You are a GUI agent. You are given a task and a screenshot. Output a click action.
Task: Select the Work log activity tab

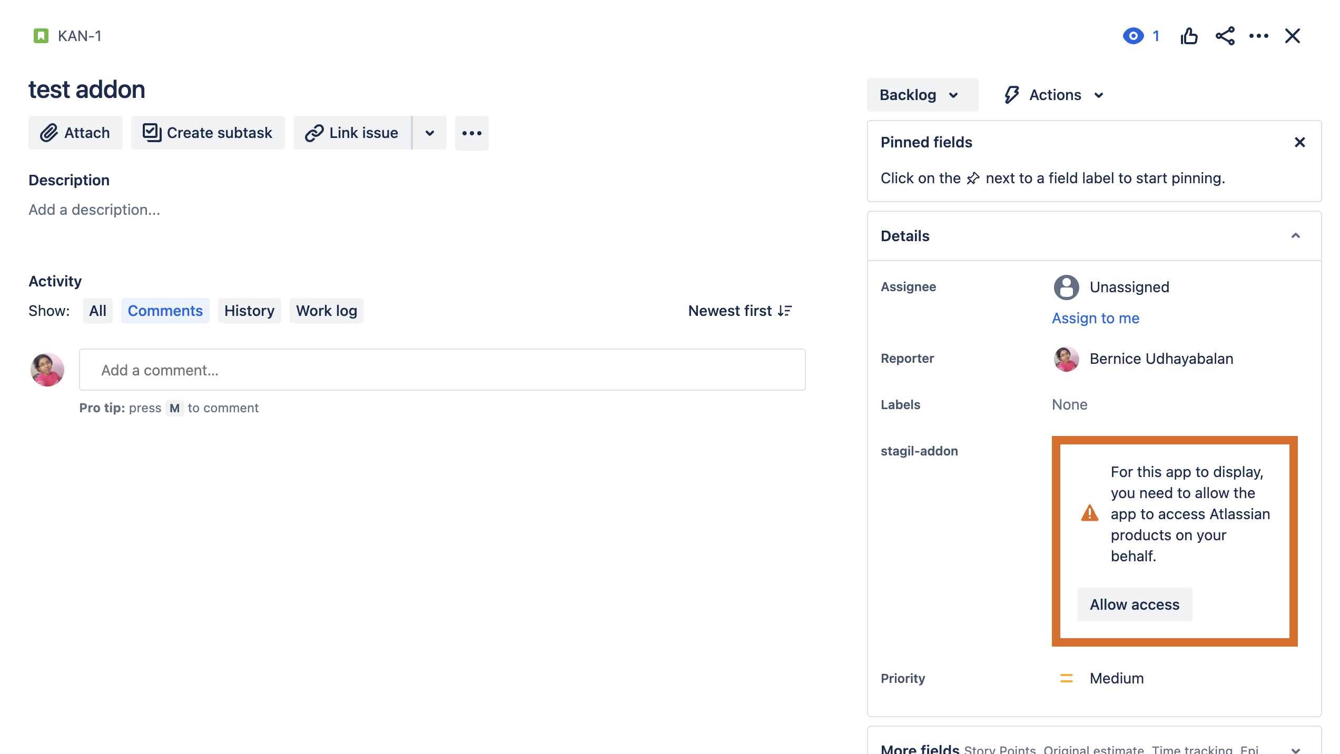[x=326, y=311]
